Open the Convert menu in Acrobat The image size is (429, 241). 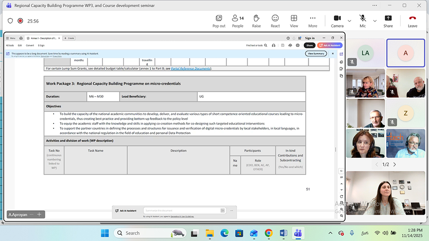30,45
